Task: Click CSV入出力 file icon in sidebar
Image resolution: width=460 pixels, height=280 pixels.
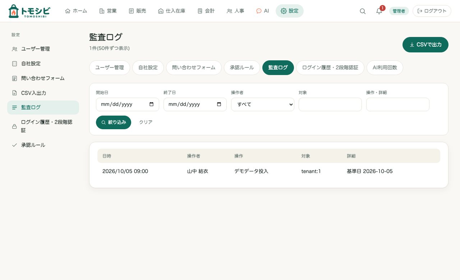Action: point(14,93)
